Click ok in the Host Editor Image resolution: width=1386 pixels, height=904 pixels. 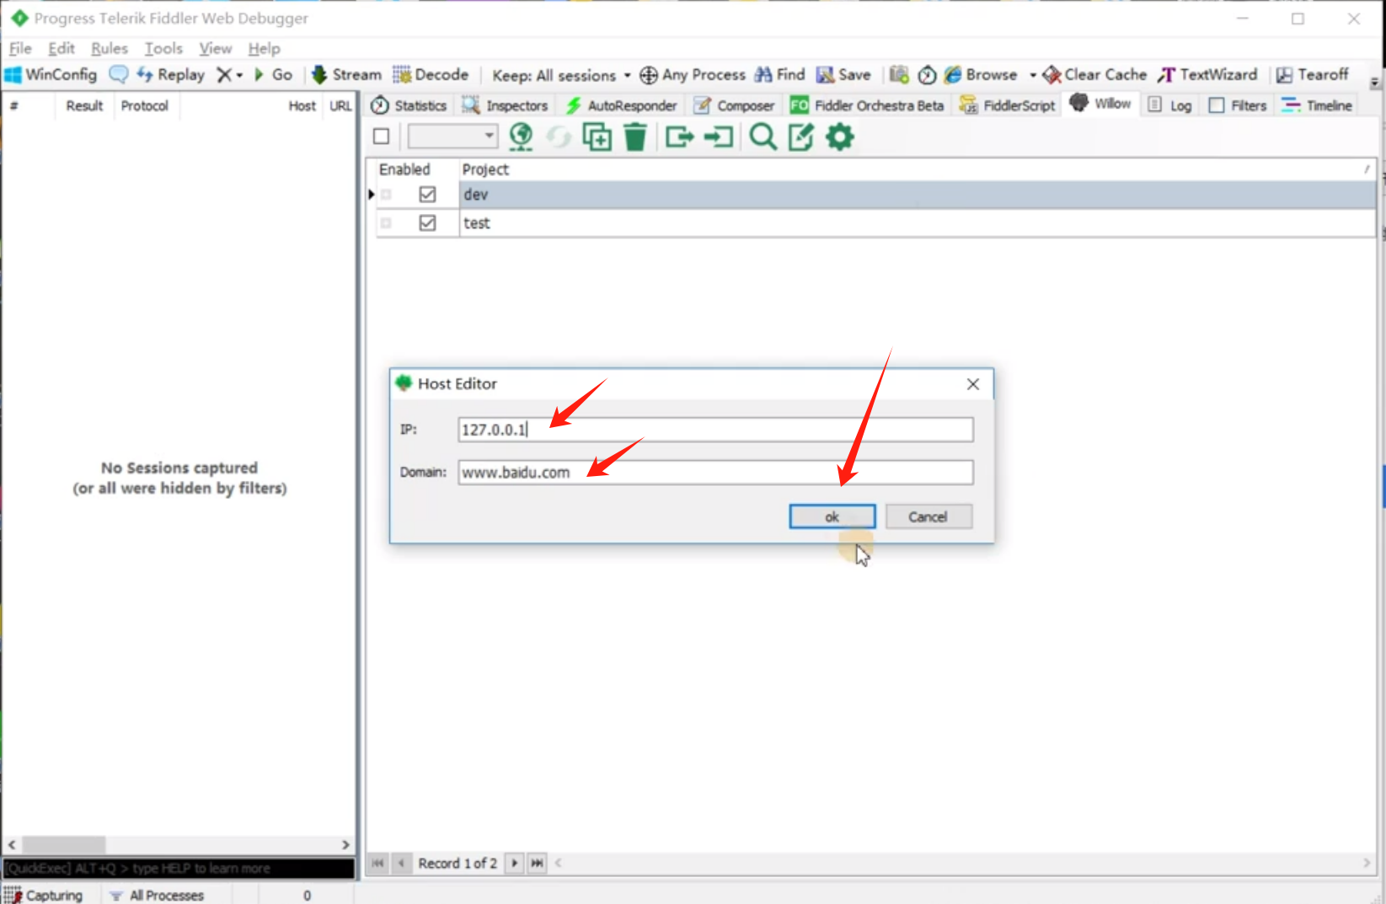[832, 516]
